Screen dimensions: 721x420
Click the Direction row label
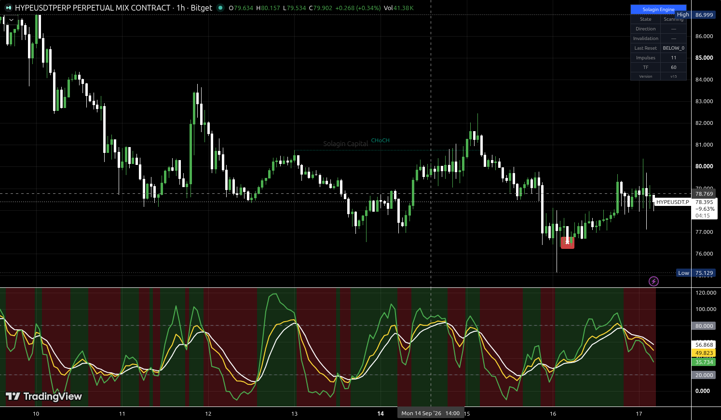(x=646, y=29)
